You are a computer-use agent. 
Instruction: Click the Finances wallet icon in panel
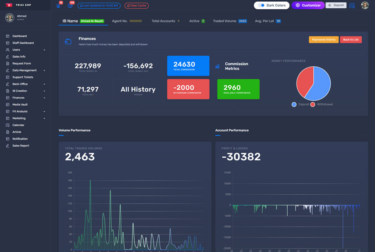(68, 41)
